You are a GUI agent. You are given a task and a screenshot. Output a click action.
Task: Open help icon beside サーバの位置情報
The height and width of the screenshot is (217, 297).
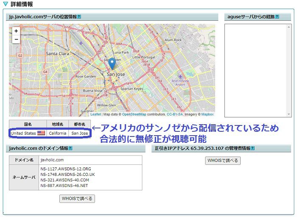pos(79,17)
